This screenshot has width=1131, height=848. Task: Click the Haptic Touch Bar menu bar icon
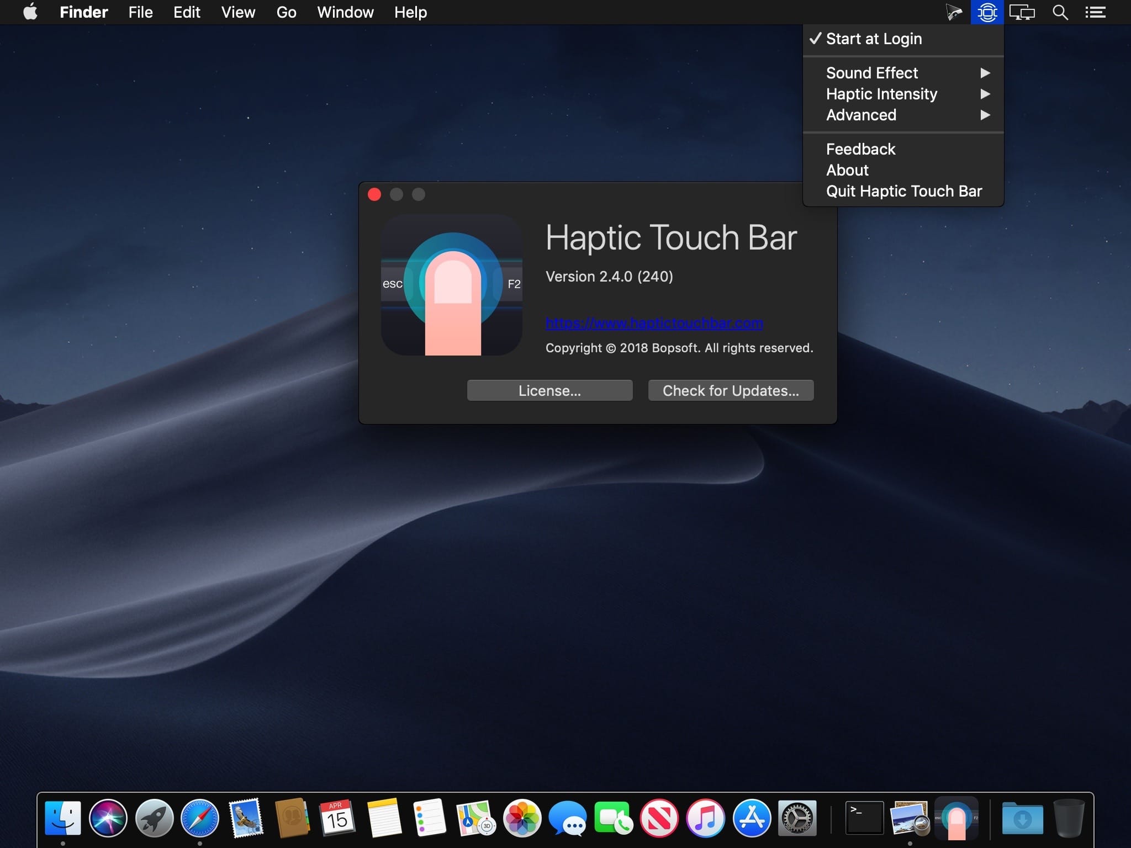click(x=987, y=12)
